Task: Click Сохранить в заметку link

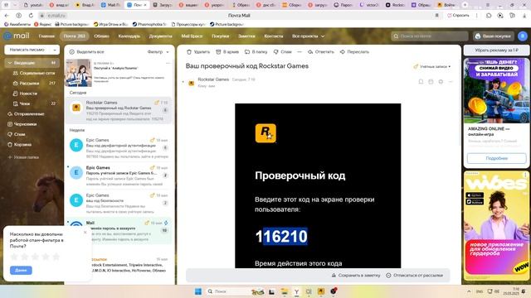Action: tap(356, 276)
